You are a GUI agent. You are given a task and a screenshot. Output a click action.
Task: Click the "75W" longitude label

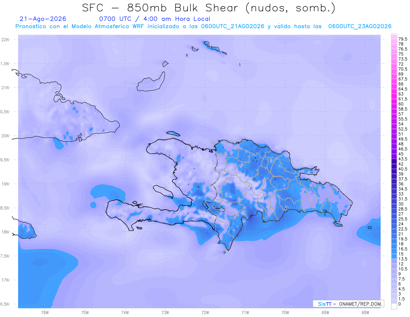(x=85, y=313)
